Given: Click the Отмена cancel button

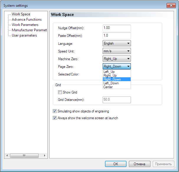Looking at the screenshot, I should pos(139,164).
